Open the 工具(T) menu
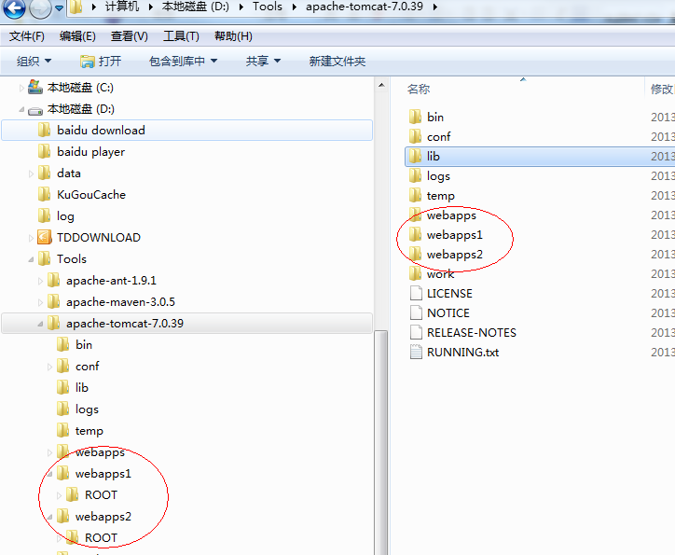This screenshot has height=555, width=675. (181, 36)
